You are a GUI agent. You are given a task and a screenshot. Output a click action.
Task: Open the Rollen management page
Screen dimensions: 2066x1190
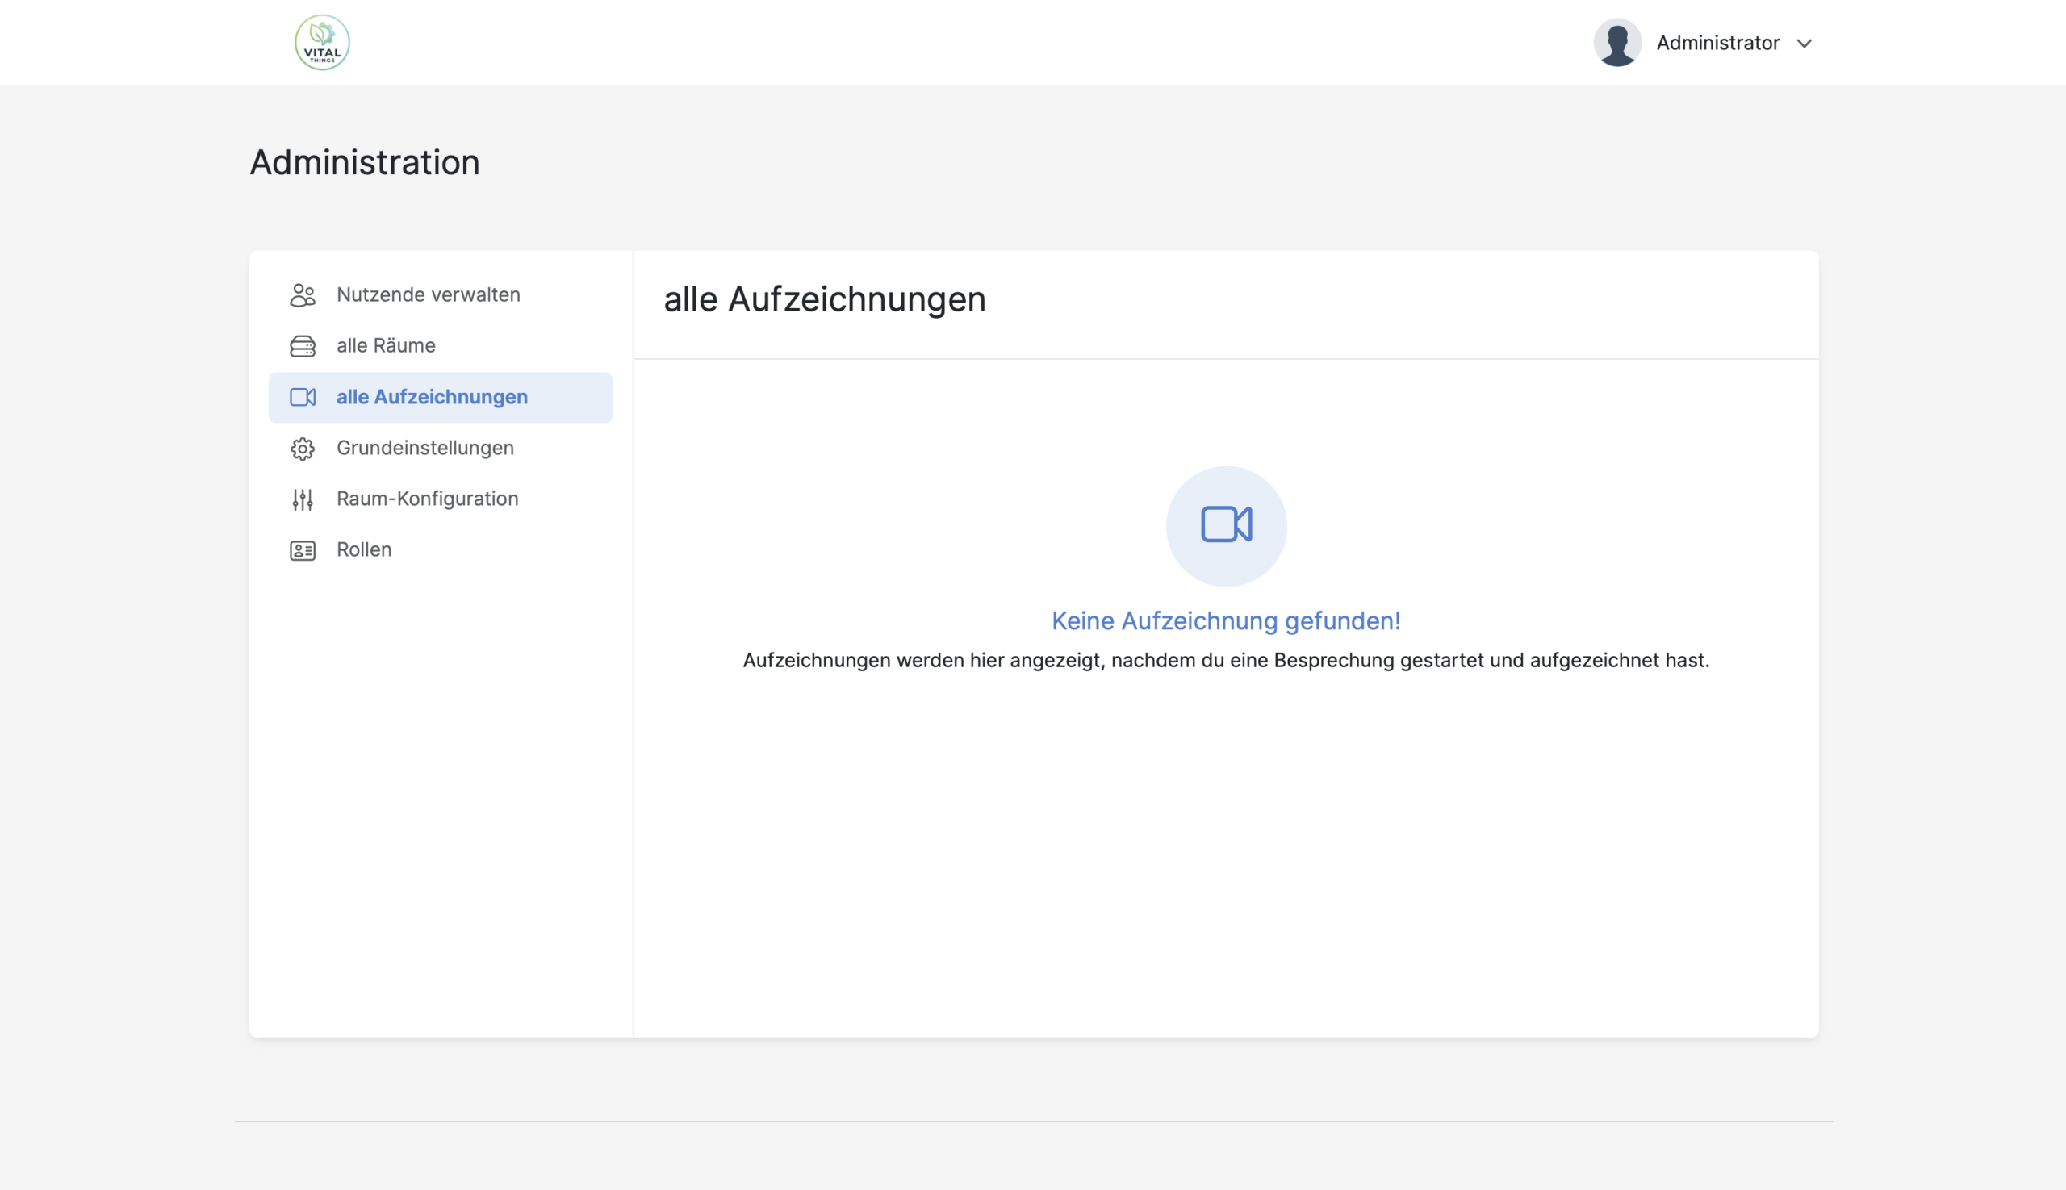pyautogui.click(x=363, y=549)
